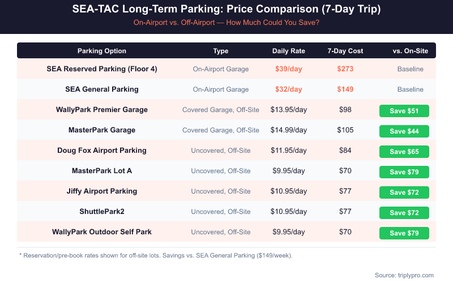This screenshot has height=283, width=453.
Task: Click the orange On-Airport vs. Off-Airport subtitle
Action: (226, 23)
